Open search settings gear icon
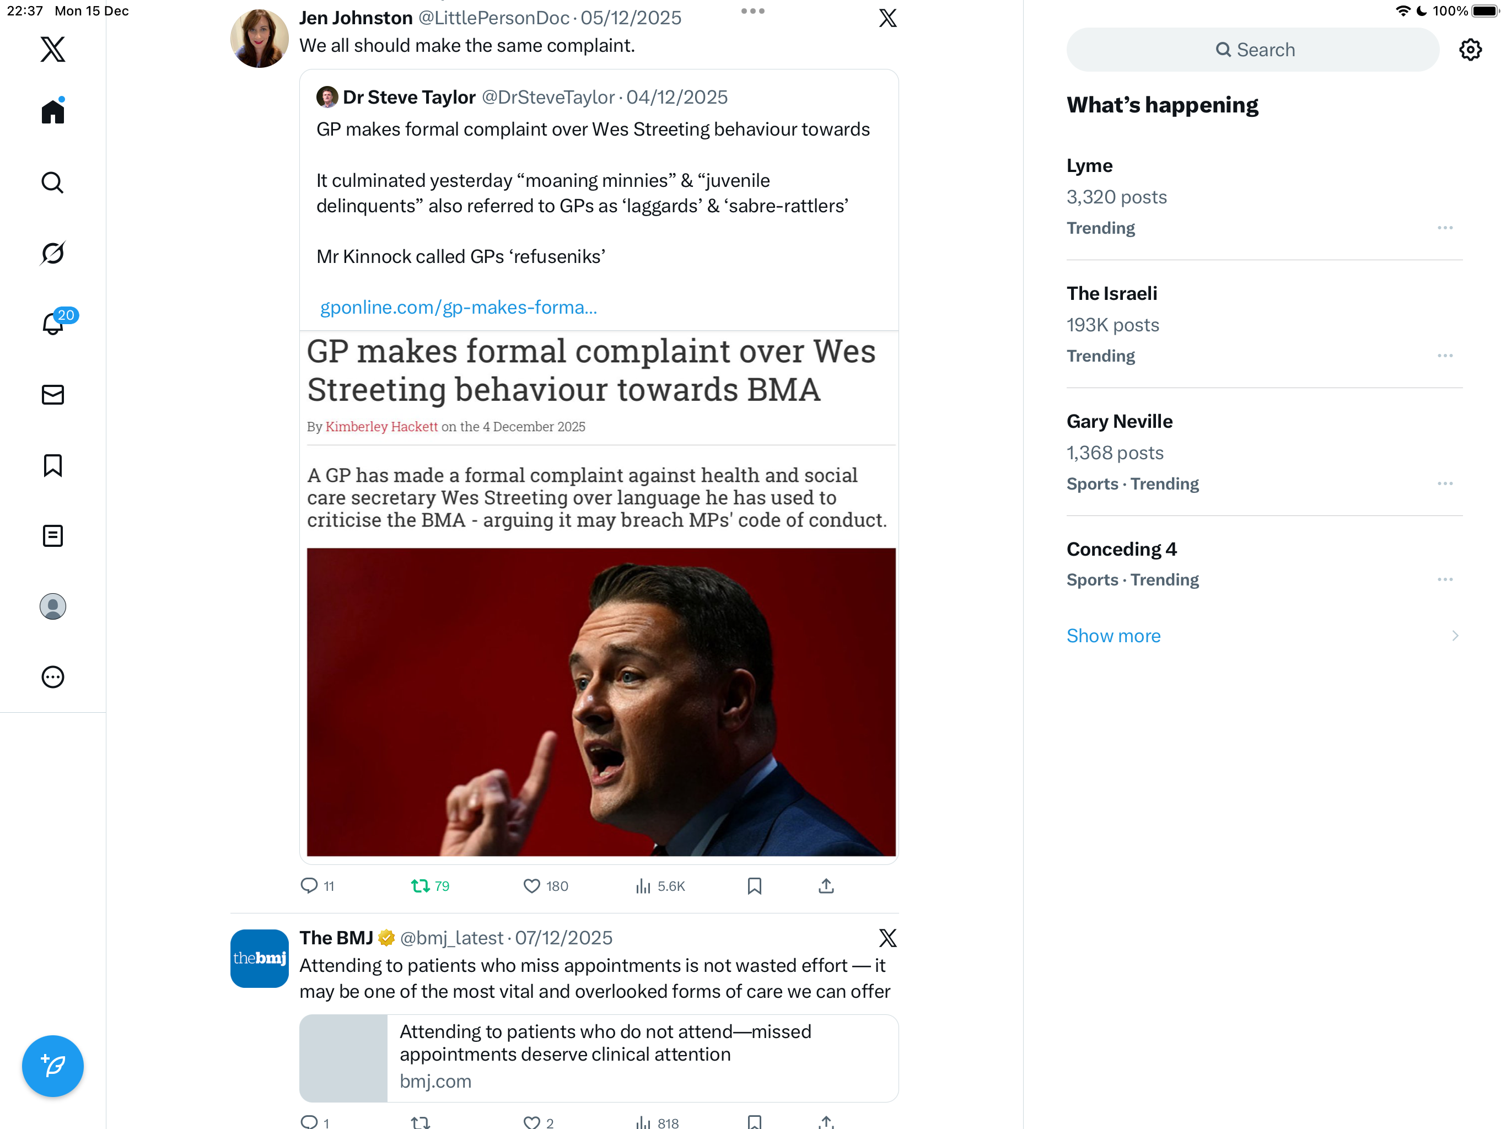 click(x=1470, y=50)
